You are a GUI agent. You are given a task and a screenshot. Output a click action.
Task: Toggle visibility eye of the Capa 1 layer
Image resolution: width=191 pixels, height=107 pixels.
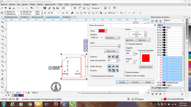pos(158,85)
